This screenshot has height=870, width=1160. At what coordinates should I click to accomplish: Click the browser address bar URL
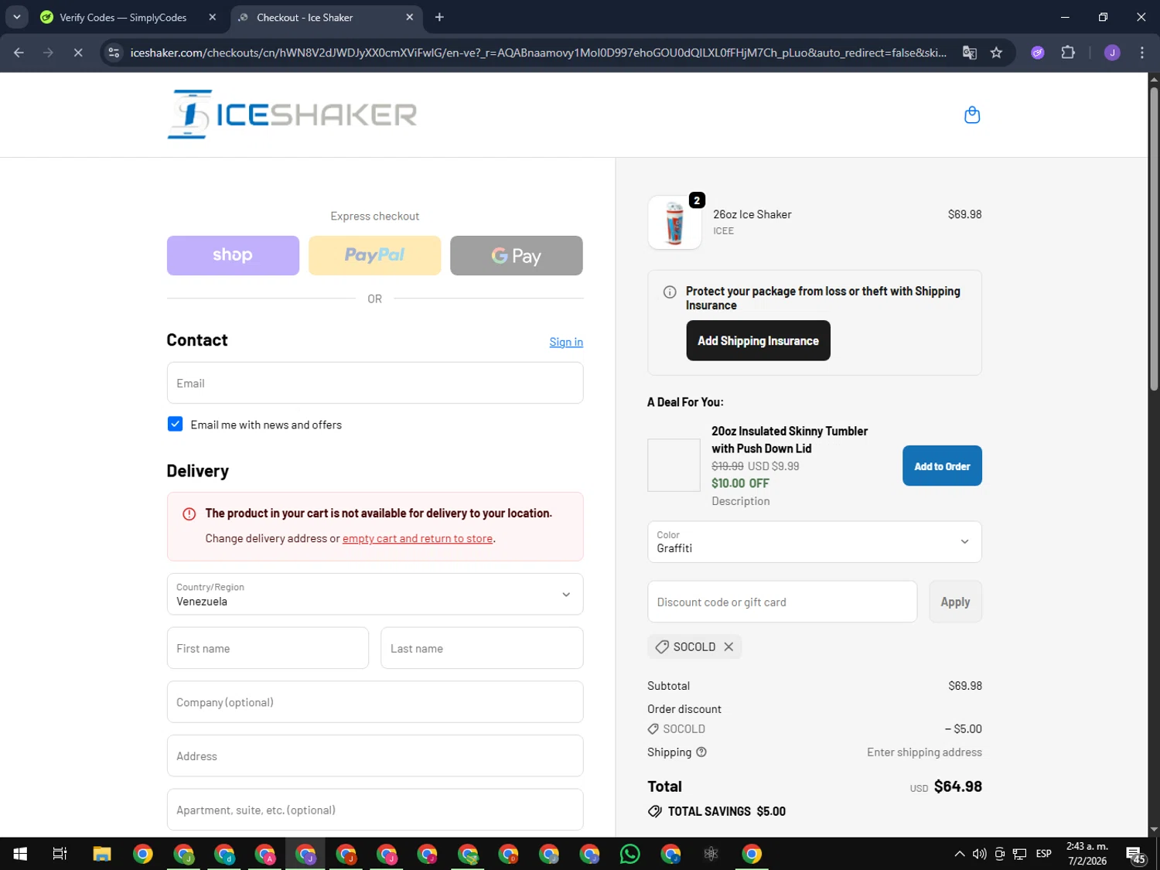point(538,53)
